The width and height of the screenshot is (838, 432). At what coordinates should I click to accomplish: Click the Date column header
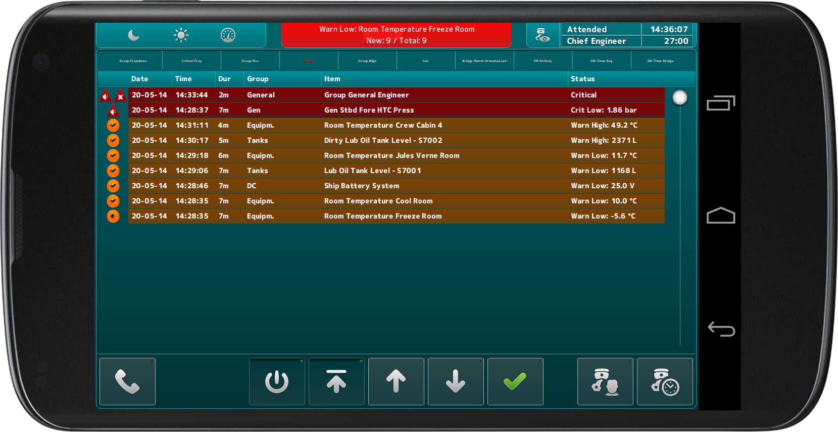pos(140,79)
